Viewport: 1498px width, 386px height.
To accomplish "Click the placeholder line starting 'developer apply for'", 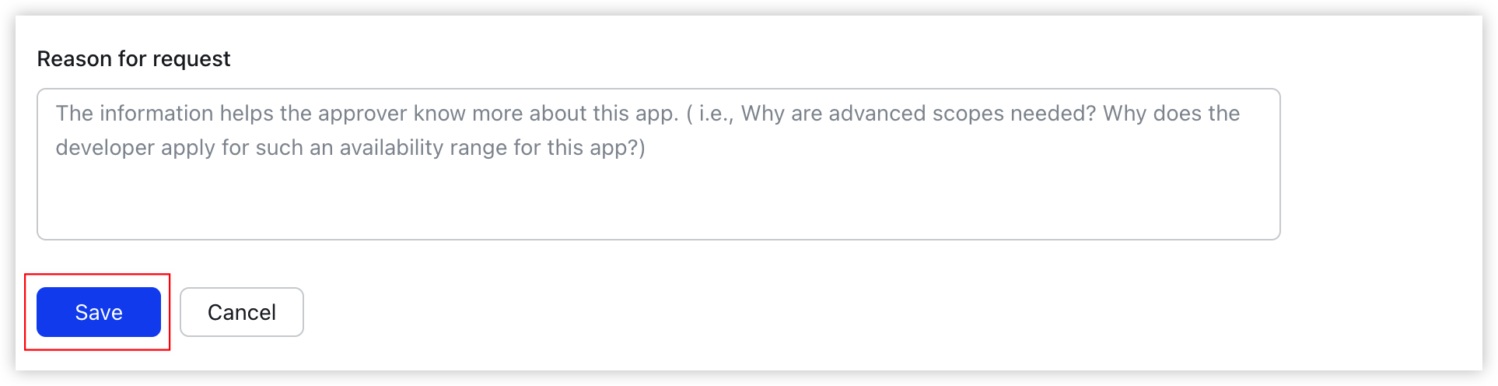I will tap(351, 148).
